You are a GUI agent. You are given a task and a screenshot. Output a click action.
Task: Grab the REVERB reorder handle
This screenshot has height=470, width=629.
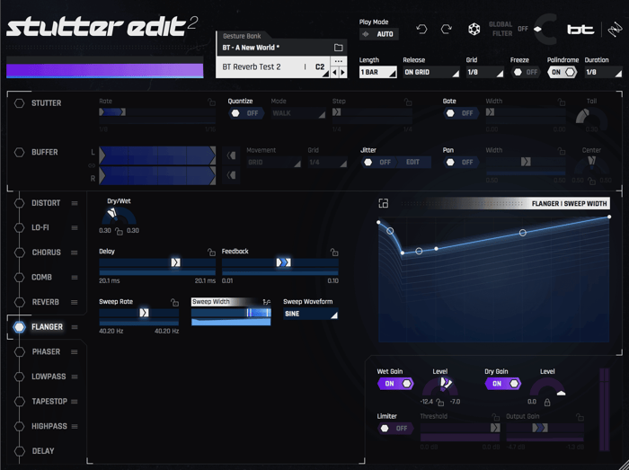[75, 302]
